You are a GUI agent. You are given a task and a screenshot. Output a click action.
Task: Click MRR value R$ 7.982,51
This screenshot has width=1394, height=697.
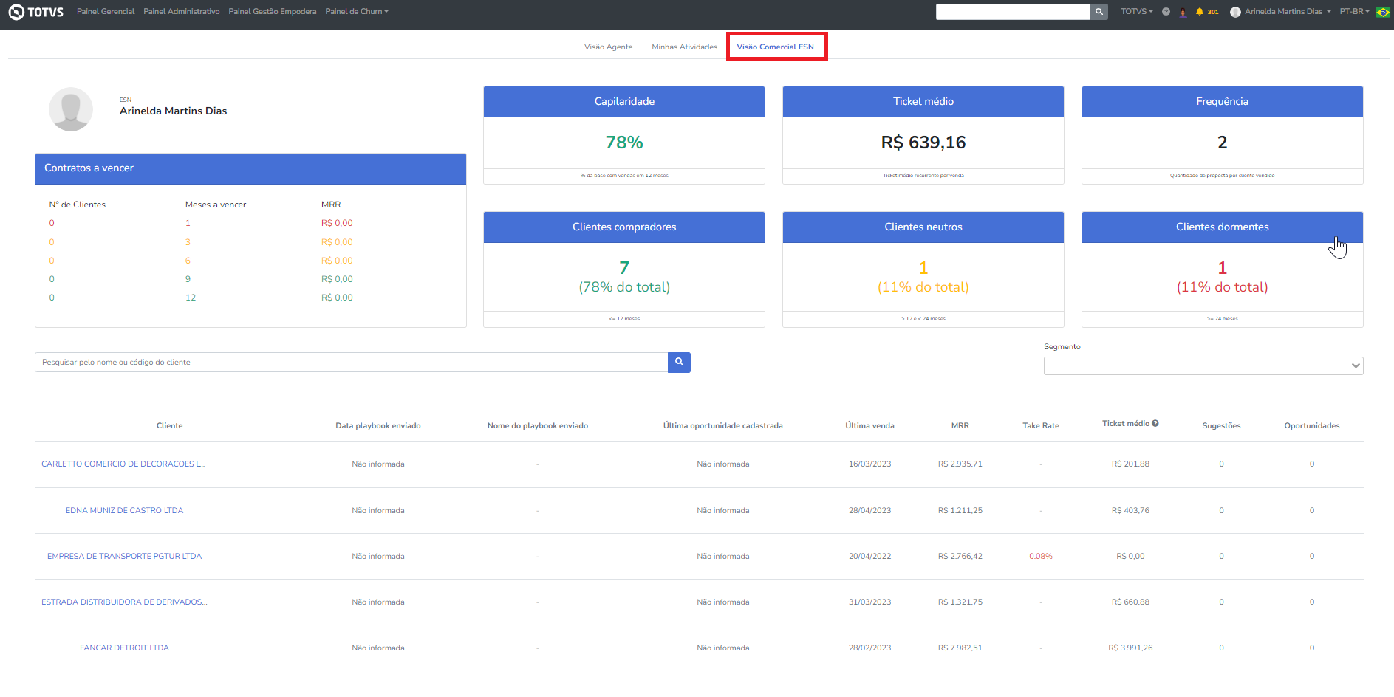coord(960,648)
